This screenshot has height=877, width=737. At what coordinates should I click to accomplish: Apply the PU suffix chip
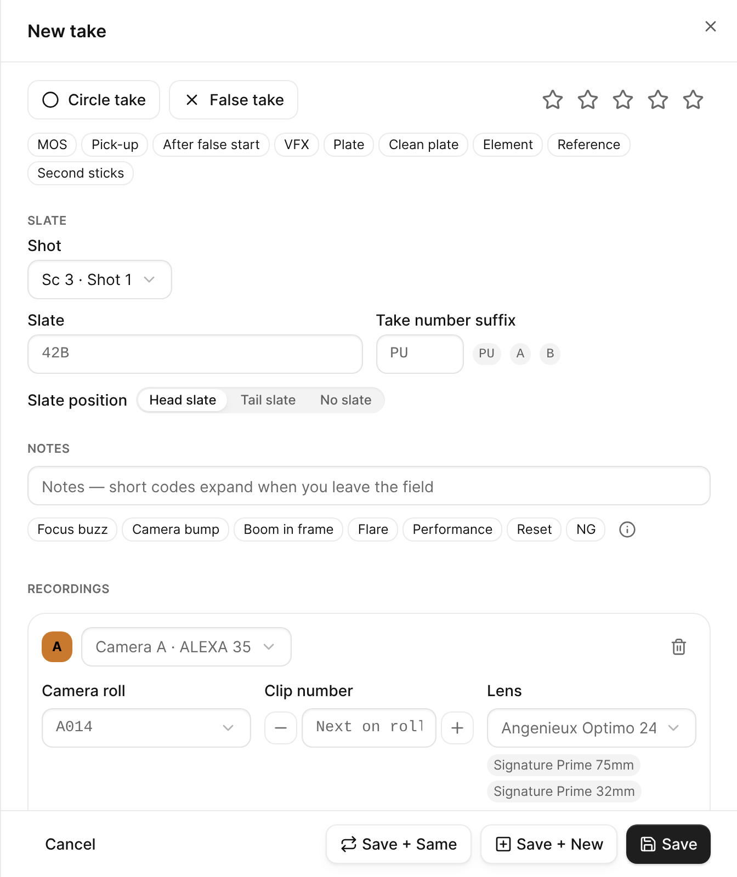(x=487, y=354)
